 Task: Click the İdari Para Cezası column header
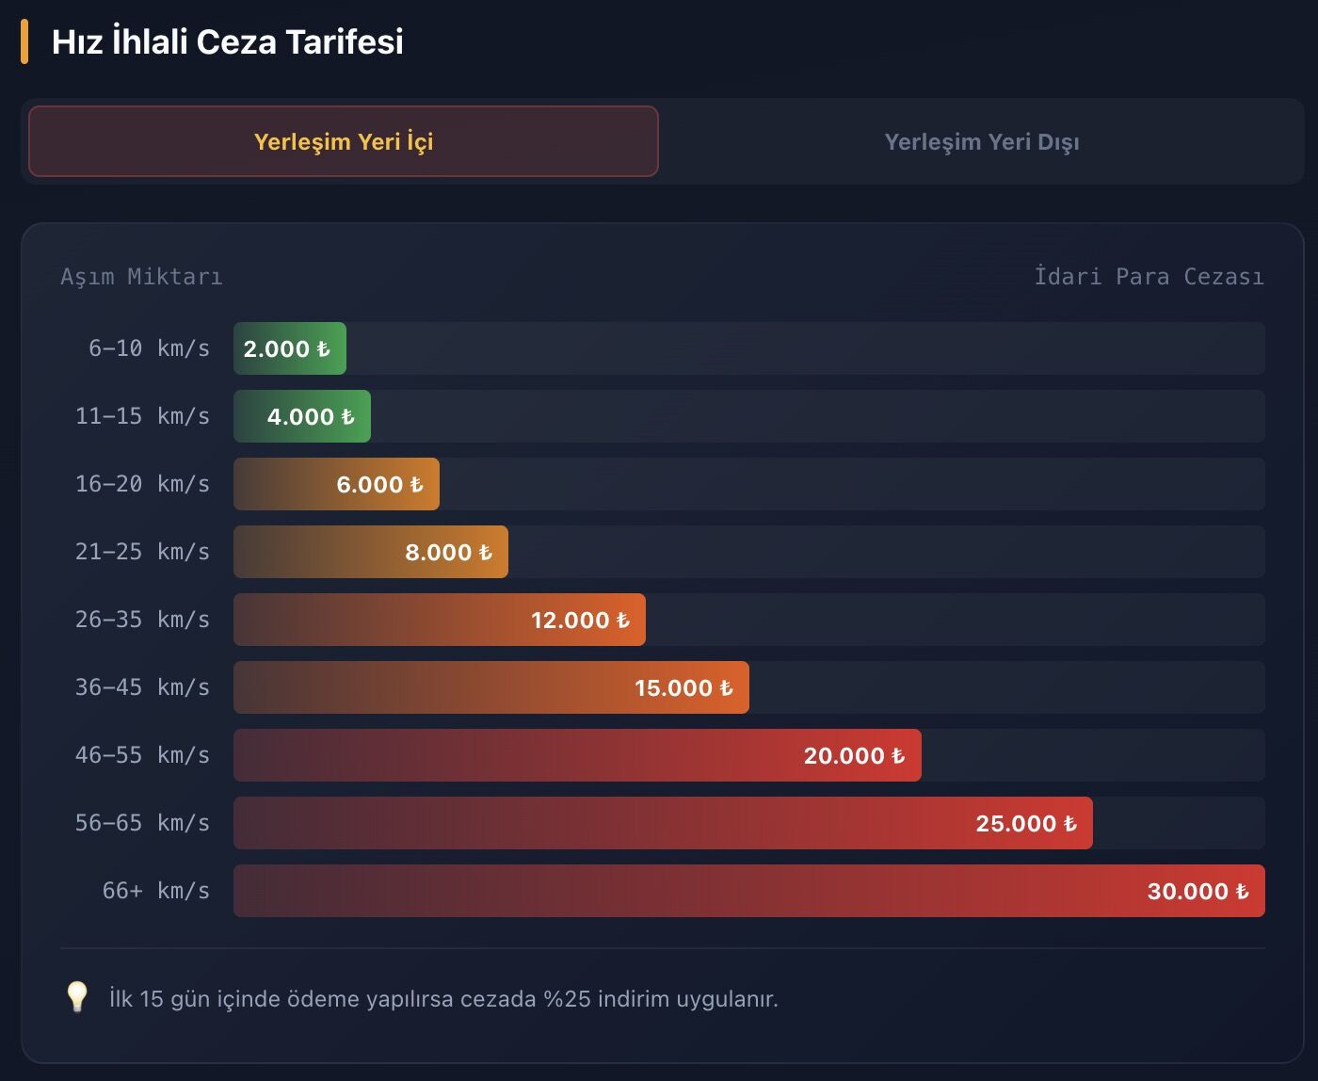tap(1149, 277)
